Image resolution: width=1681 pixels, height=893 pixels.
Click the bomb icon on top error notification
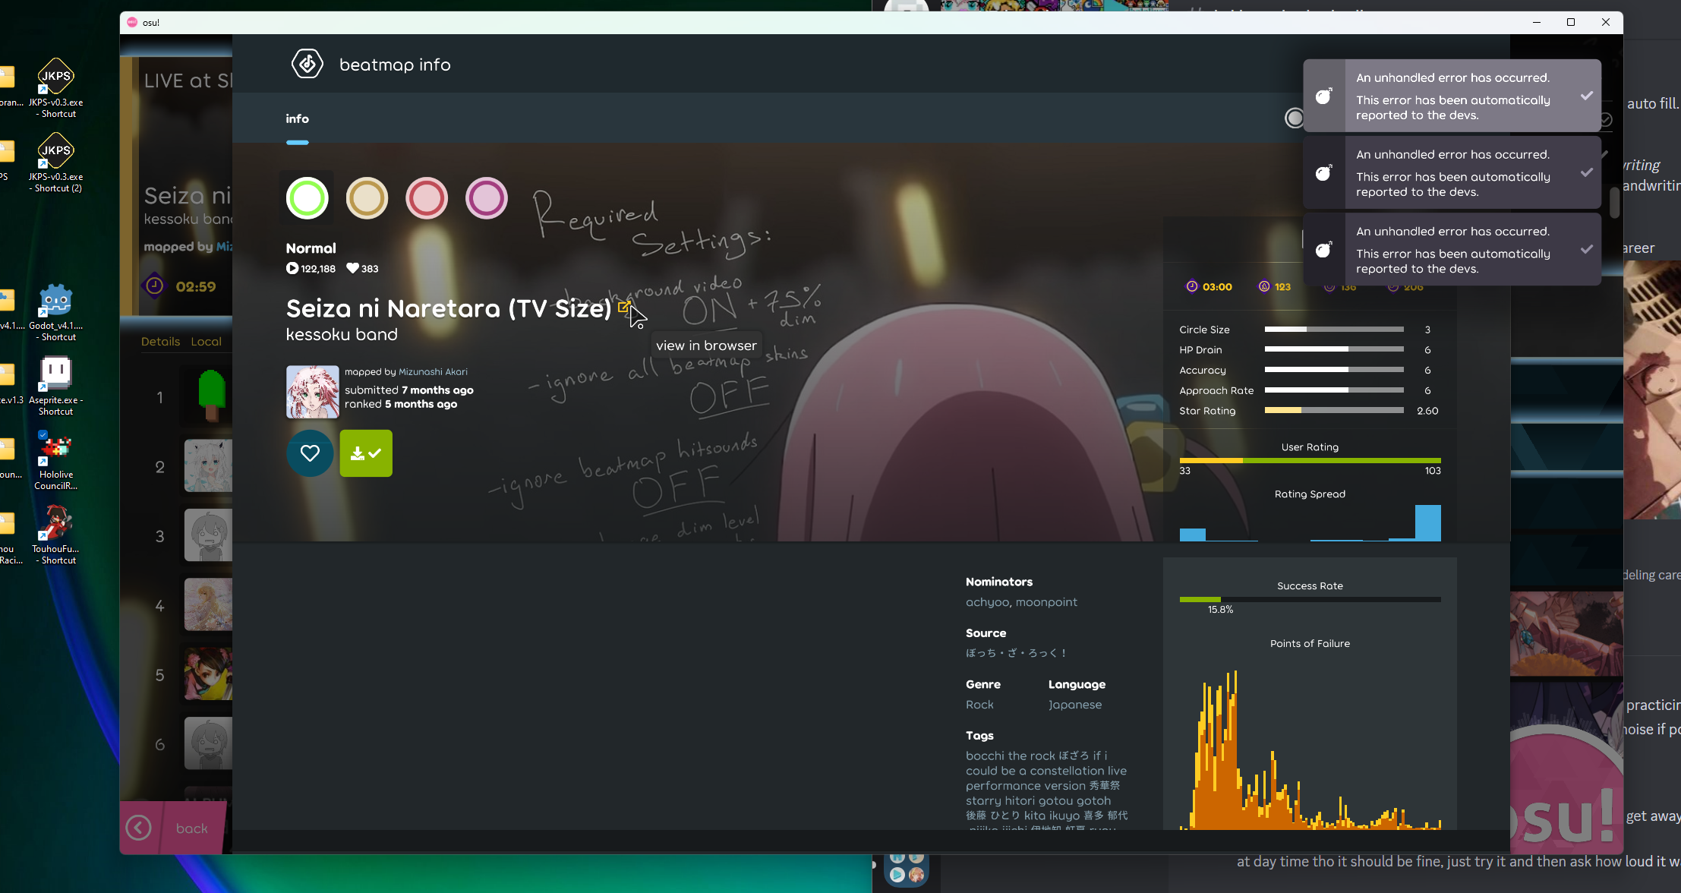click(1324, 96)
